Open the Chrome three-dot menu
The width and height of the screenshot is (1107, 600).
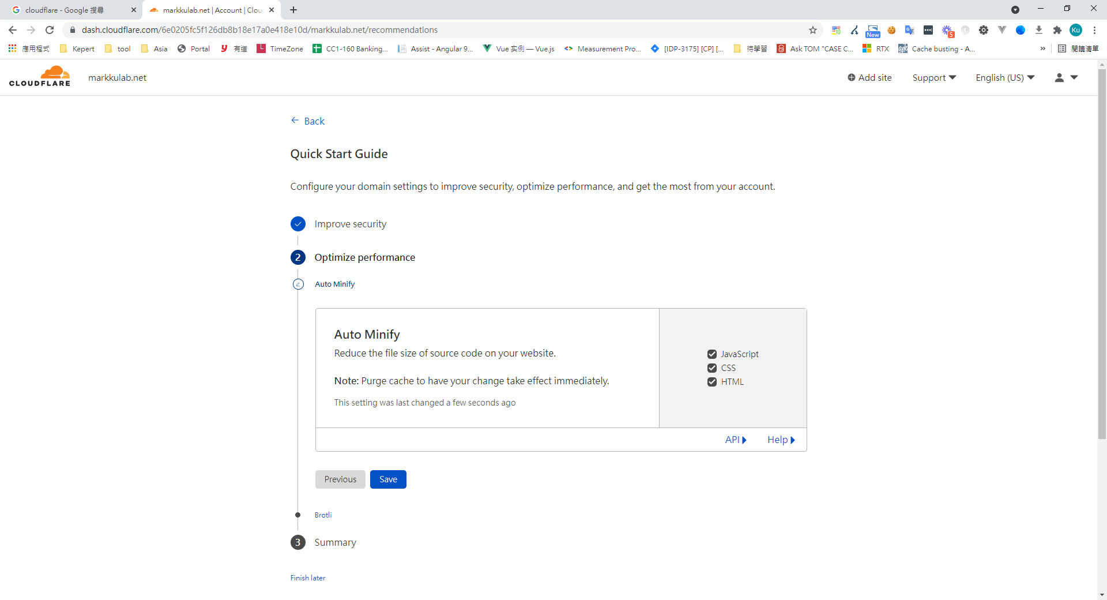coord(1094,30)
